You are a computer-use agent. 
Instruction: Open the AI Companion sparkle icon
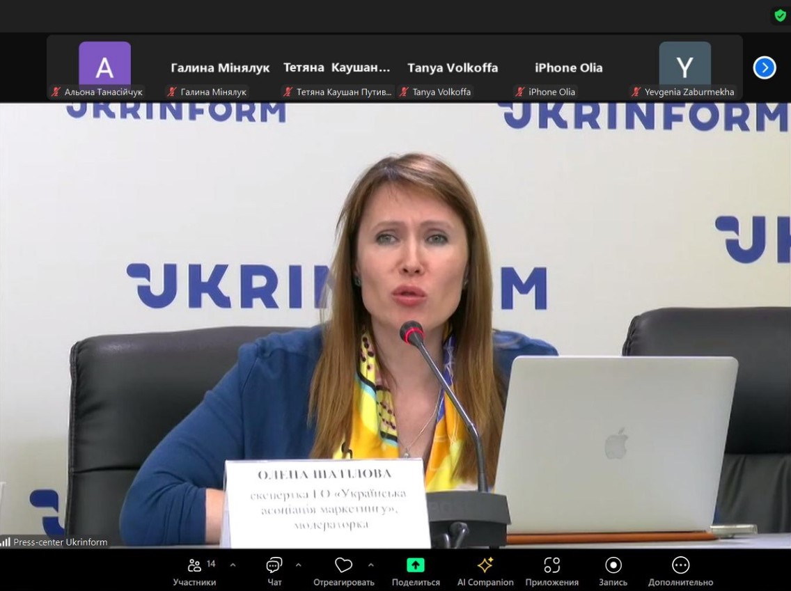[485, 565]
